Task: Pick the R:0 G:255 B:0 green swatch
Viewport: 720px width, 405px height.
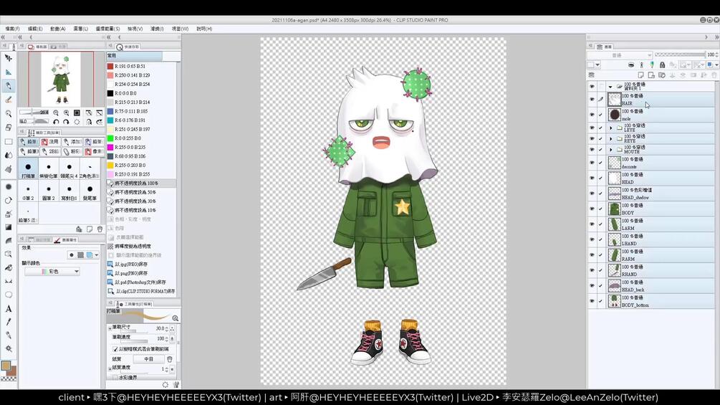Action: click(110, 138)
